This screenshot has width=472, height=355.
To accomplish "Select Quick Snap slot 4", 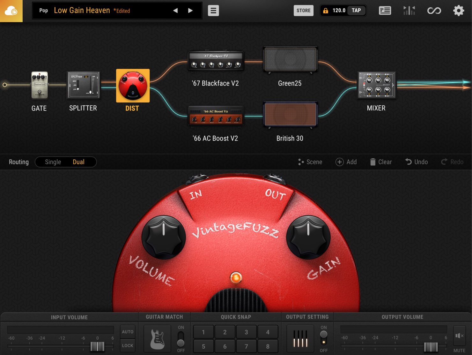I will tap(268, 332).
